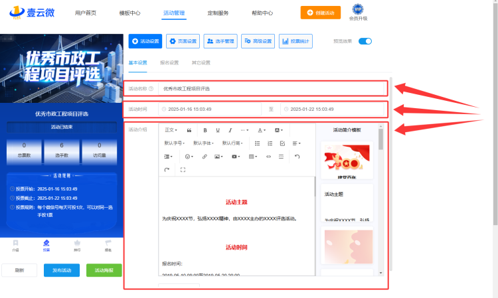The height and width of the screenshot is (298, 498).
Task: Open the 投票 tab in the phone preview
Action: 46,246
